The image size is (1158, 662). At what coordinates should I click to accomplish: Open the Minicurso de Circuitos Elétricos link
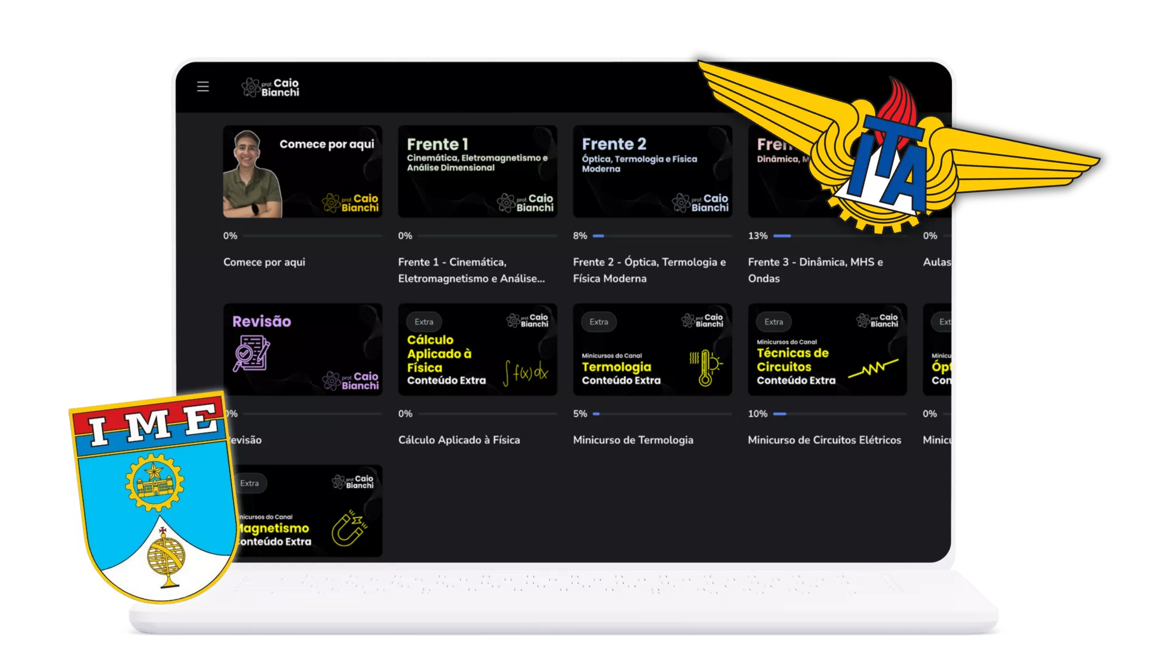[824, 440]
